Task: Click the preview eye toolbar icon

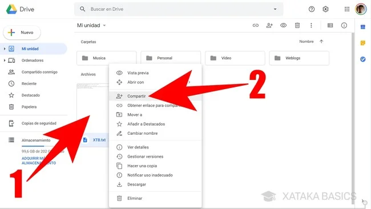Action: click(283, 25)
